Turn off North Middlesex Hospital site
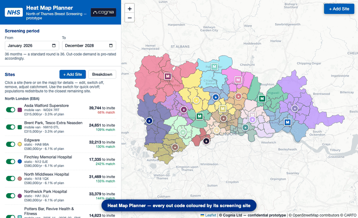The image size is (358, 218). coord(11,178)
